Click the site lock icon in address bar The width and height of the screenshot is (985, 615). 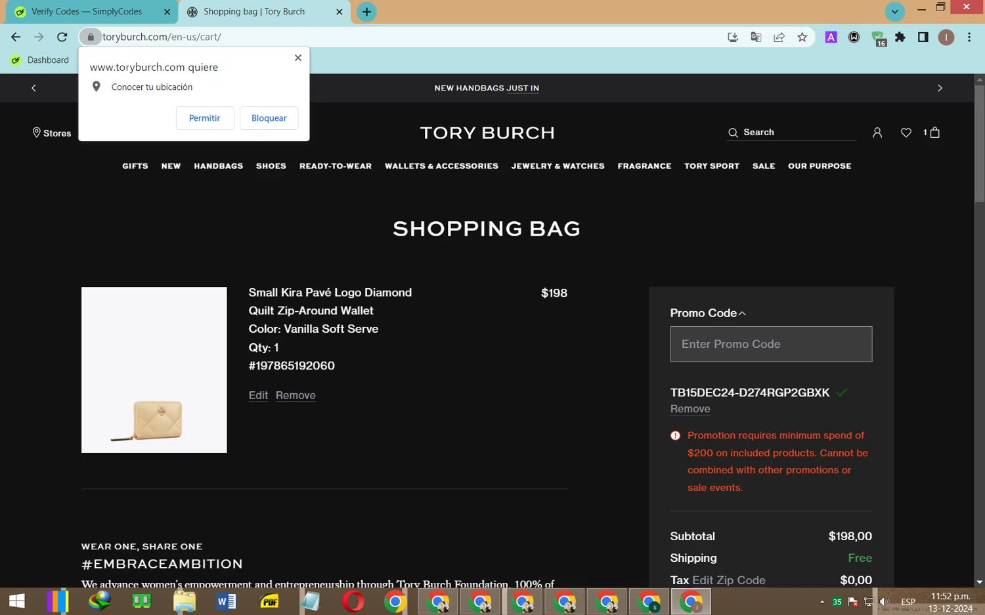[x=91, y=37]
